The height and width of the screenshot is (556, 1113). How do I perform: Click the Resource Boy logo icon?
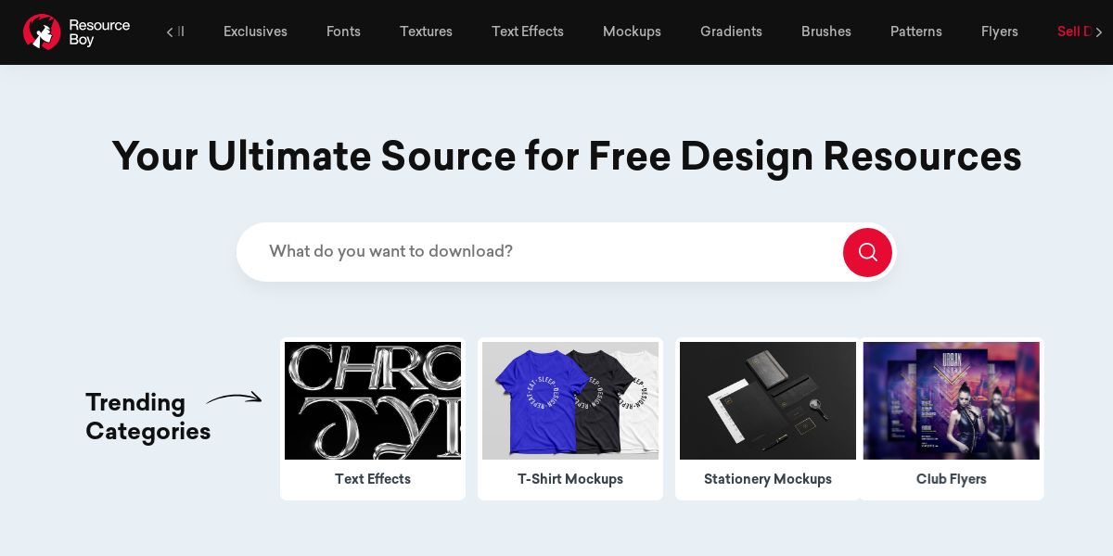click(x=42, y=32)
